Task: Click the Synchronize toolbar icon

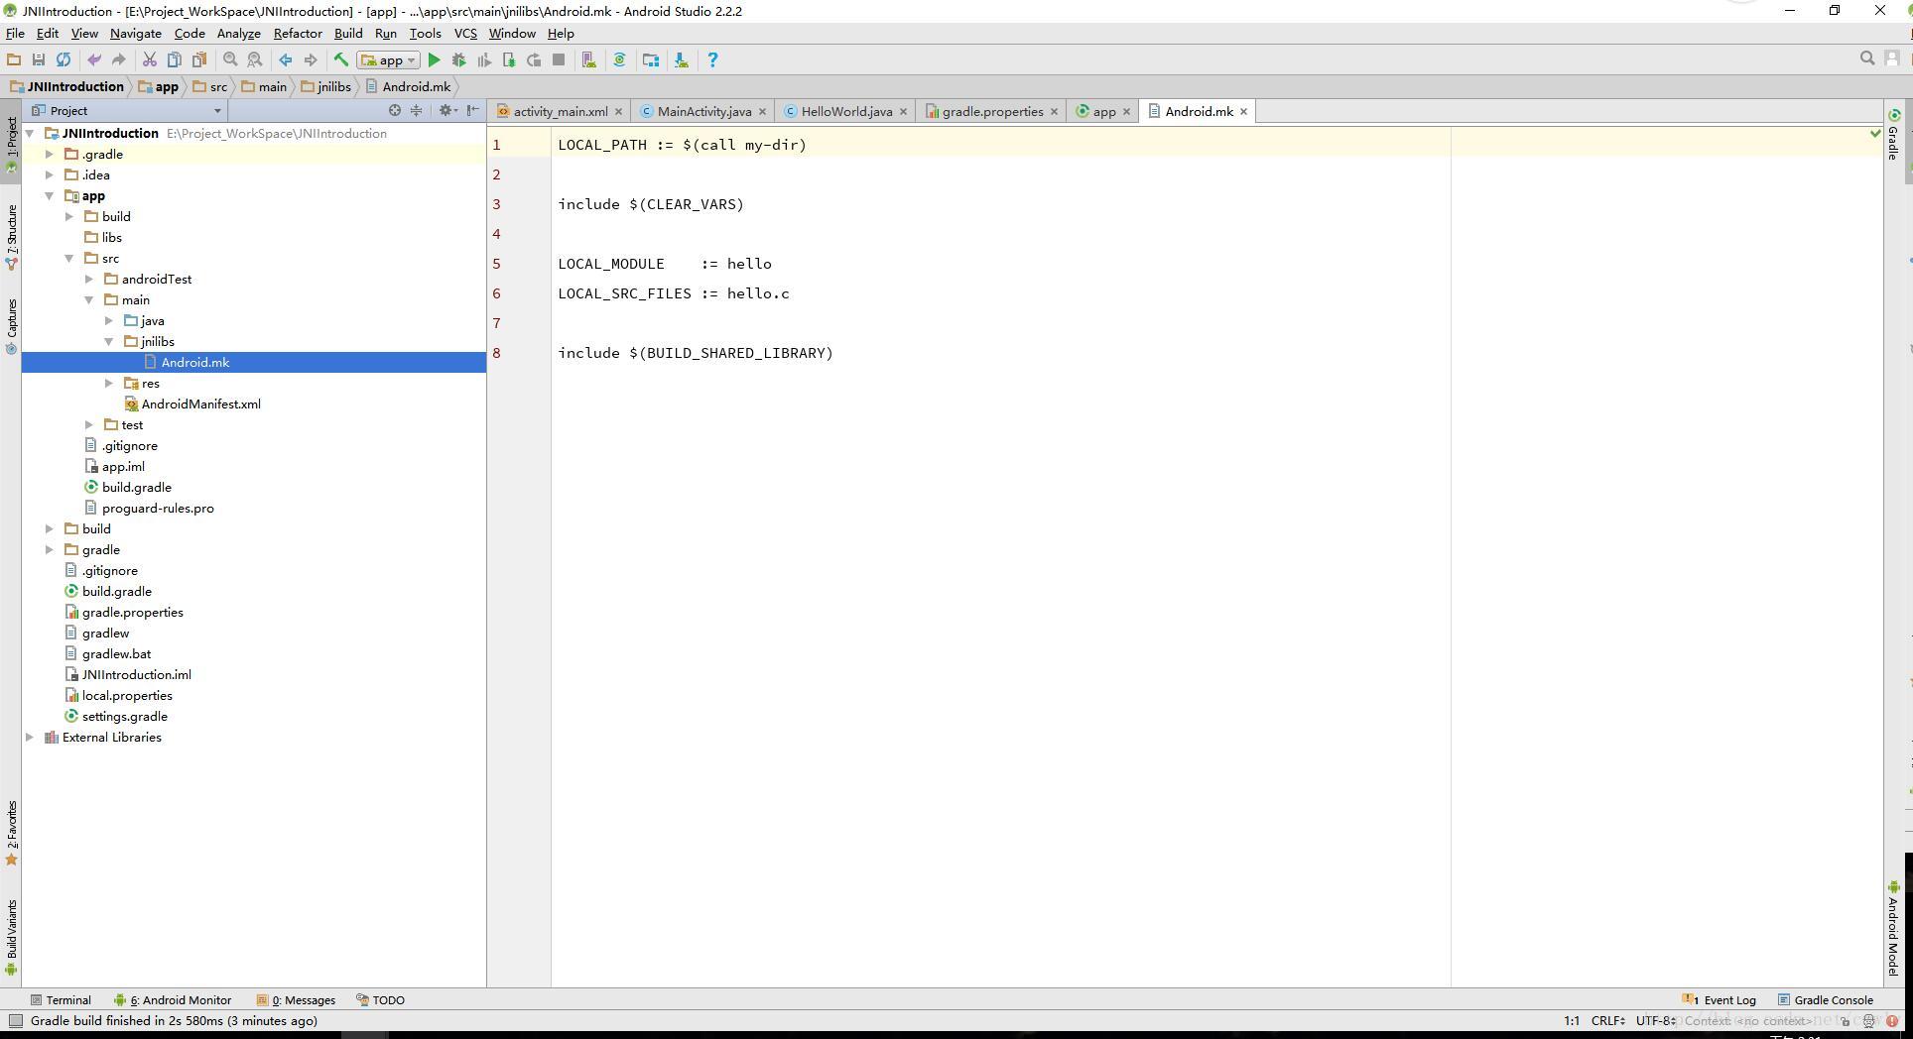Action: tap(64, 59)
